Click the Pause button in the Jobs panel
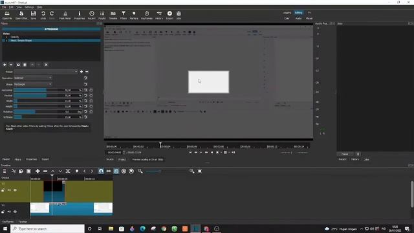The width and height of the screenshot is (414, 233). coord(345,154)
